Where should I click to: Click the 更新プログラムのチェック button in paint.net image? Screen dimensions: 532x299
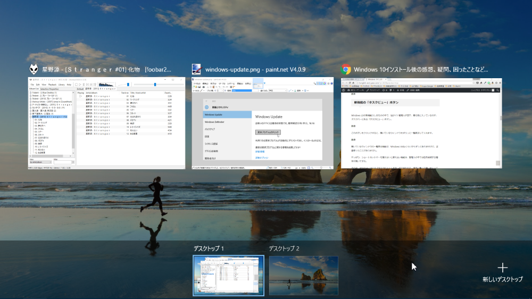(268, 131)
